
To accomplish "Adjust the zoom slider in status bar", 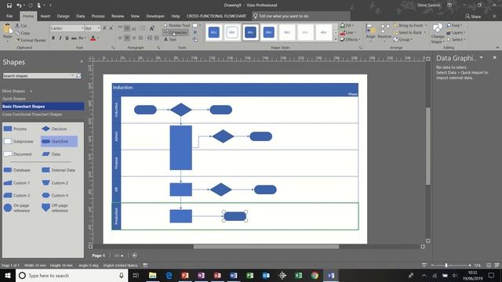I will [x=446, y=266].
